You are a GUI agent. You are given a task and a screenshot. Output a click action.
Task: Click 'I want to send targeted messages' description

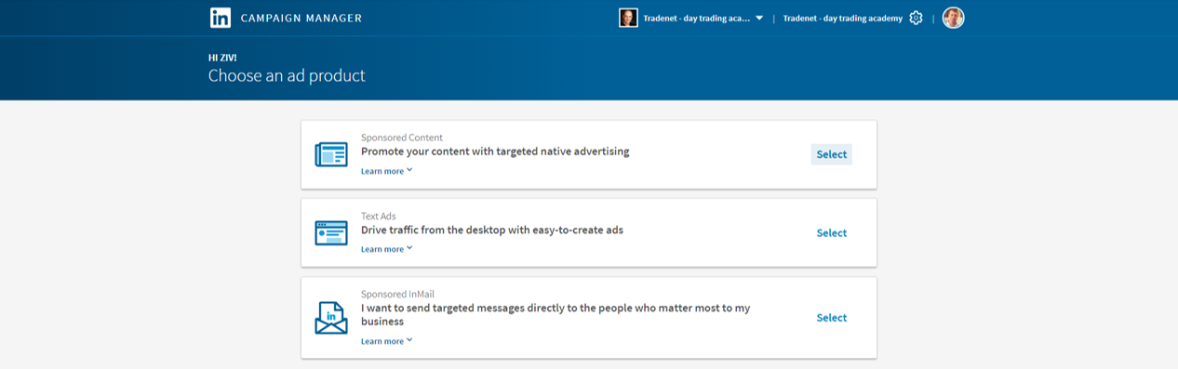(556, 314)
